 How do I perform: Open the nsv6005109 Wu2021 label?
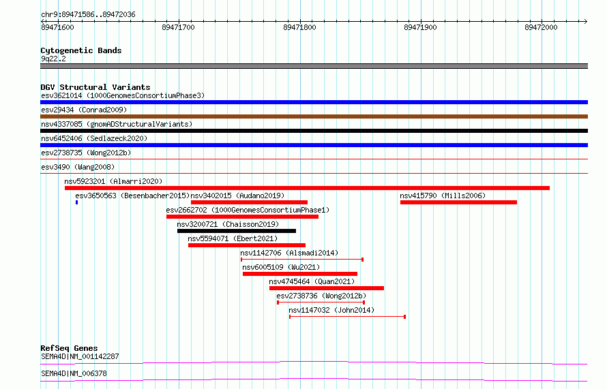click(x=281, y=267)
